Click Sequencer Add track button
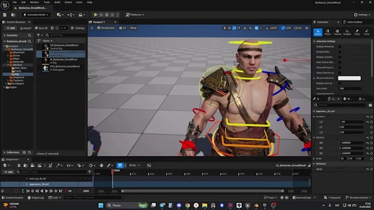 pos(9,172)
